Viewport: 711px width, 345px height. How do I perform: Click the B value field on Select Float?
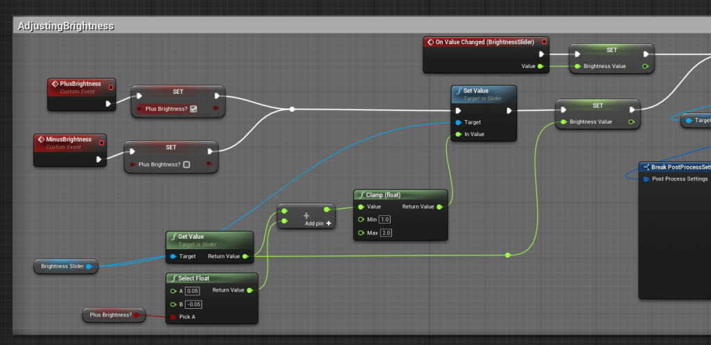tap(193, 303)
